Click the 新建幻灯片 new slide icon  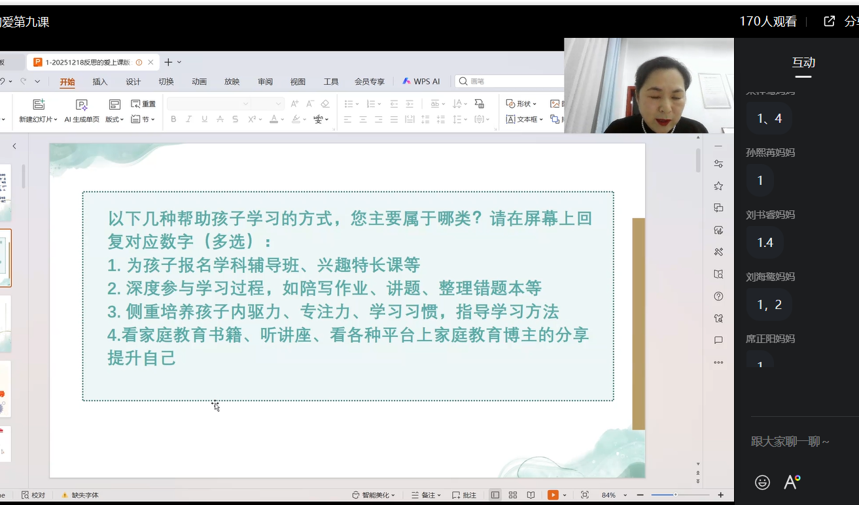point(39,105)
